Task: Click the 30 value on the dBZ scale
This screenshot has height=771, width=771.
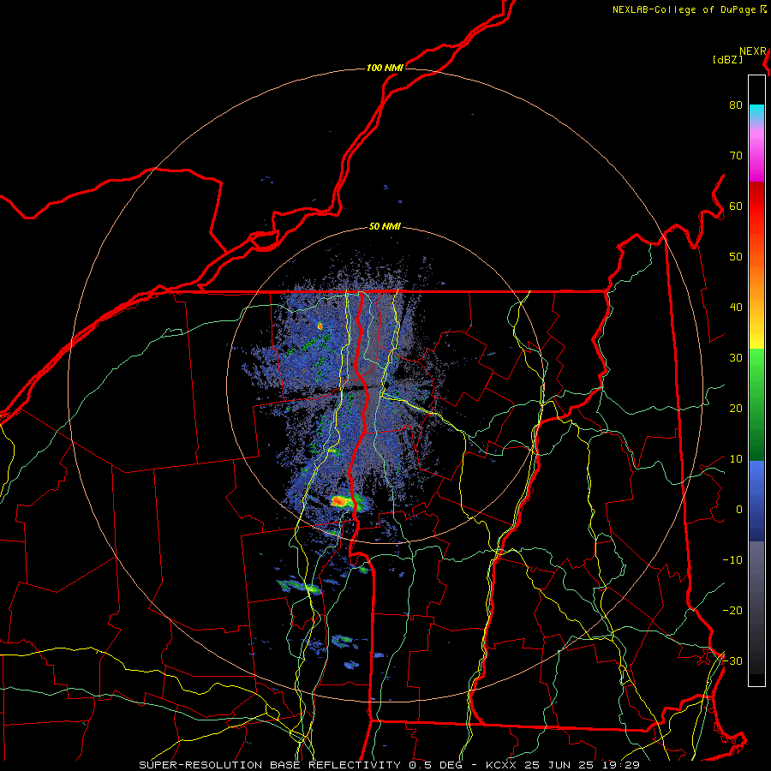Action: [736, 358]
